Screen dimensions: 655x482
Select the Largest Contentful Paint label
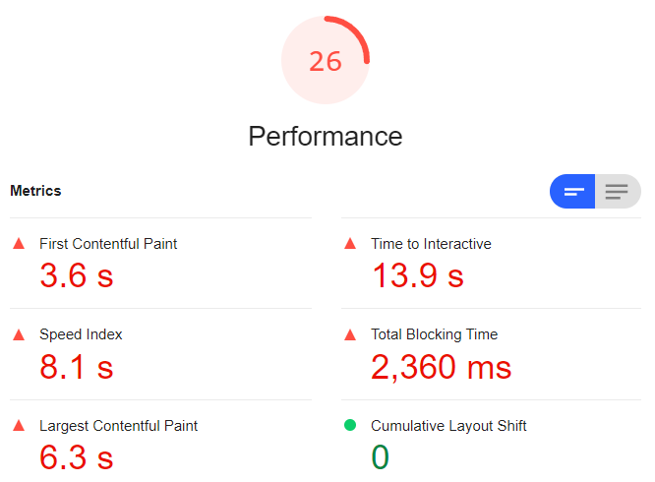click(x=118, y=426)
